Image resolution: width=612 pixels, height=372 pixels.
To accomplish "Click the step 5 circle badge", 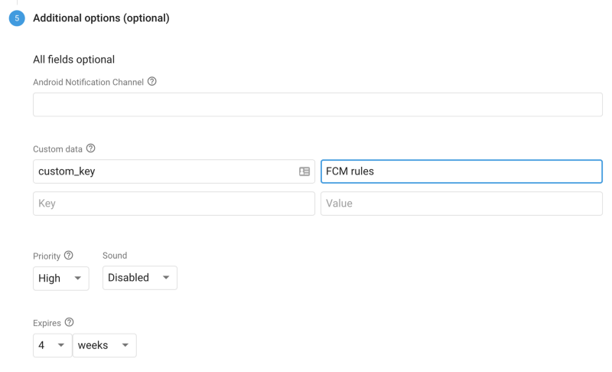I will click(17, 18).
